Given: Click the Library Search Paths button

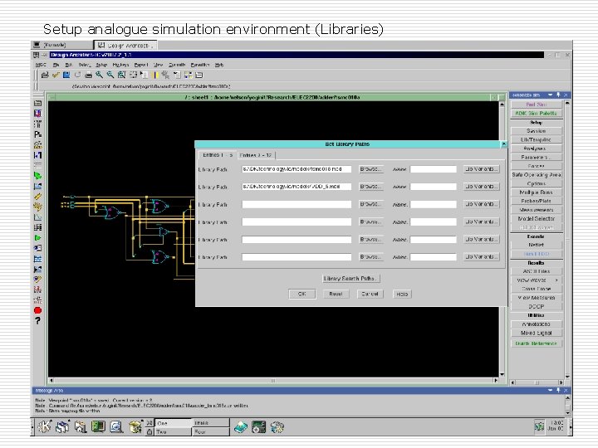Looking at the screenshot, I should [x=350, y=279].
